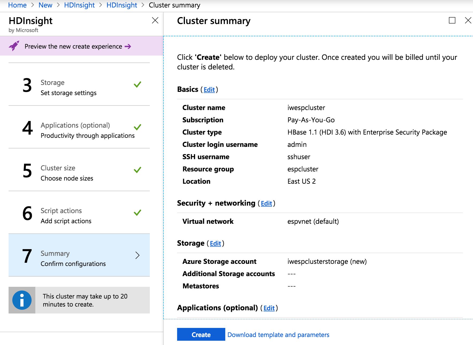Click the Resource group label
Screen dimensions: 473x345
coord(208,169)
